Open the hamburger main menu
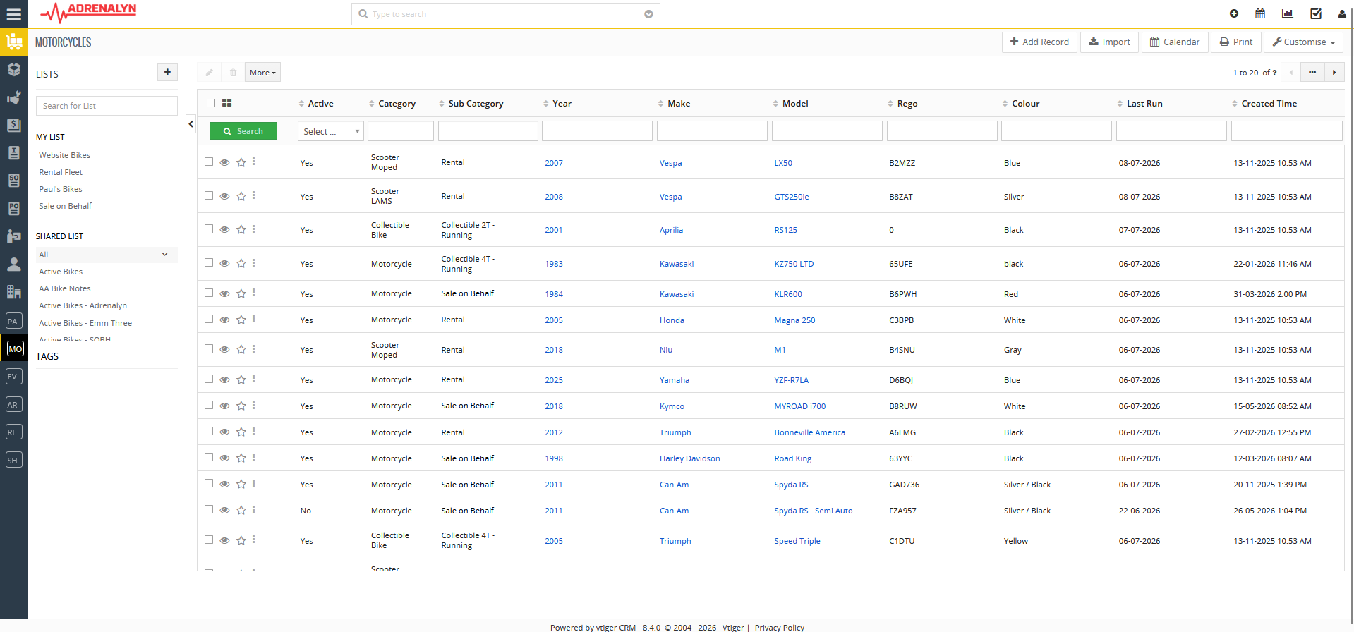 coord(13,14)
